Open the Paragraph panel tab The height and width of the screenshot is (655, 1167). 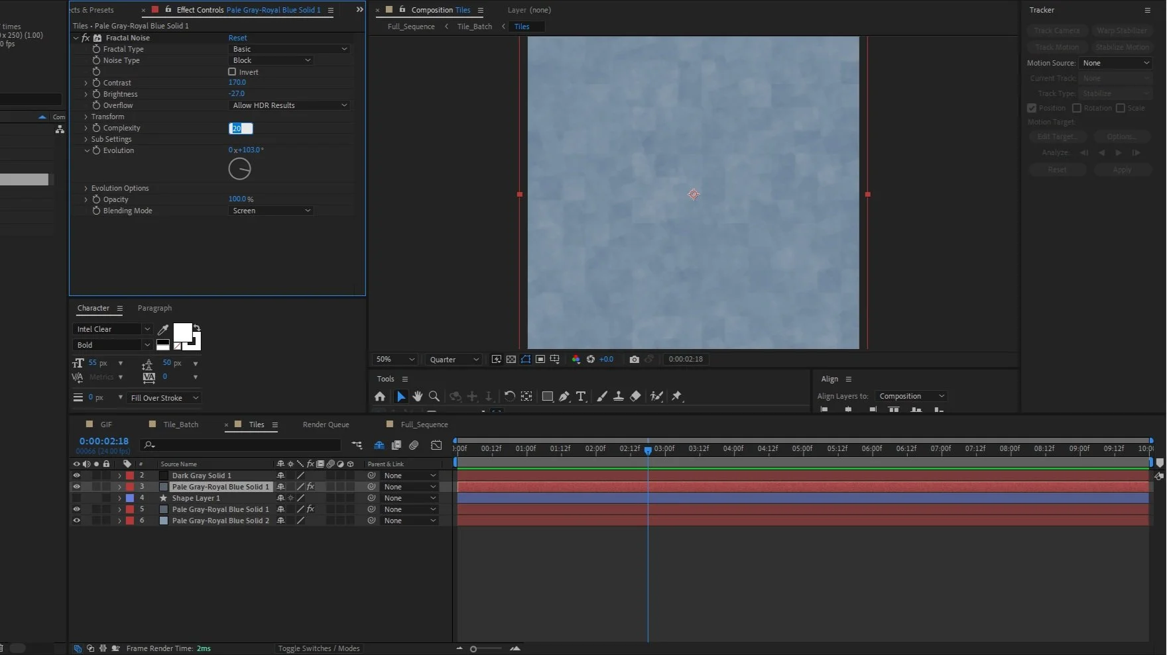click(x=154, y=308)
